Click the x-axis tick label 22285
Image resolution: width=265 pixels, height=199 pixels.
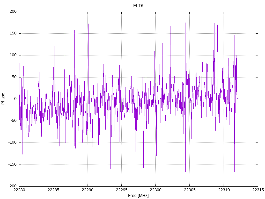[53, 190]
